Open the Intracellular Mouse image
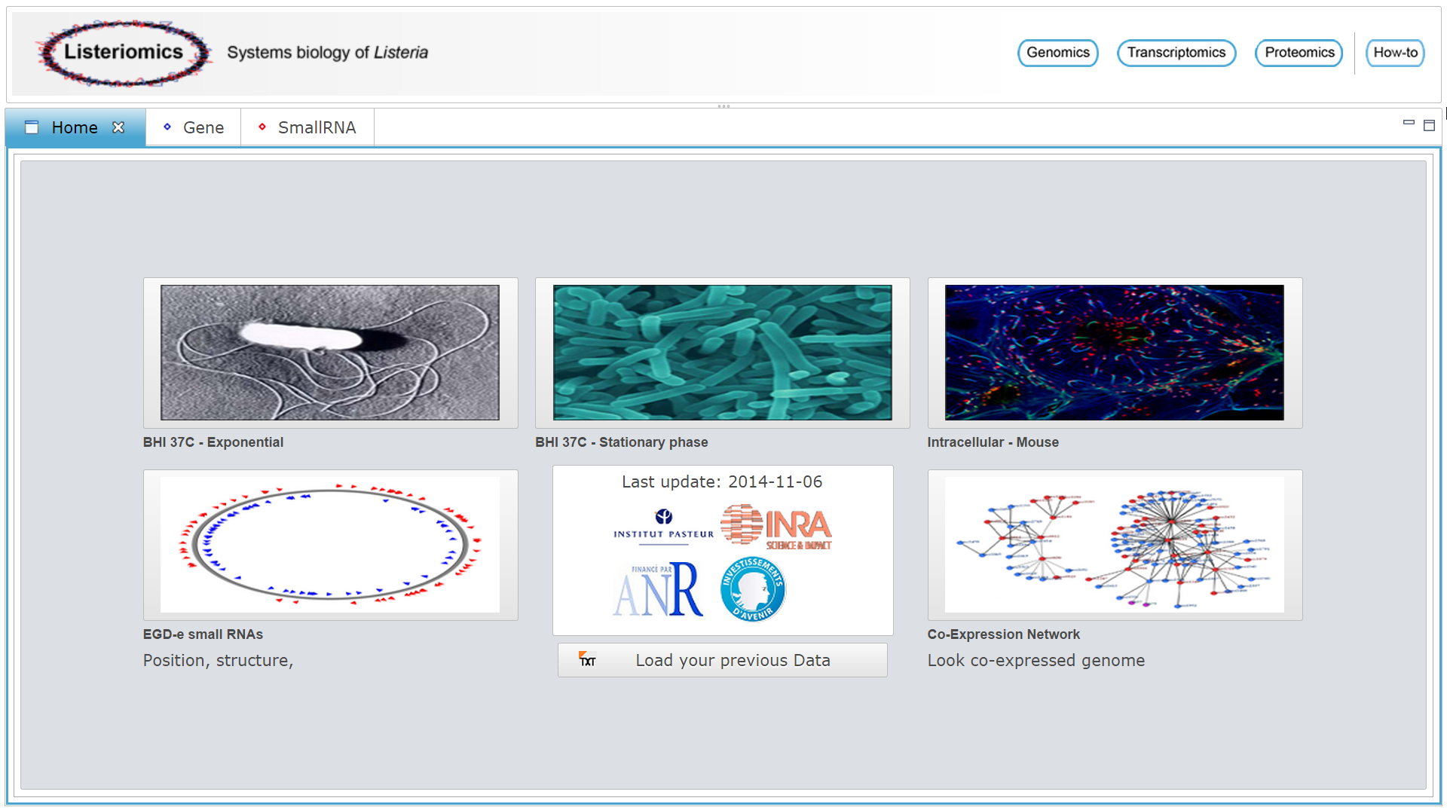The image size is (1447, 810). pyautogui.click(x=1114, y=353)
